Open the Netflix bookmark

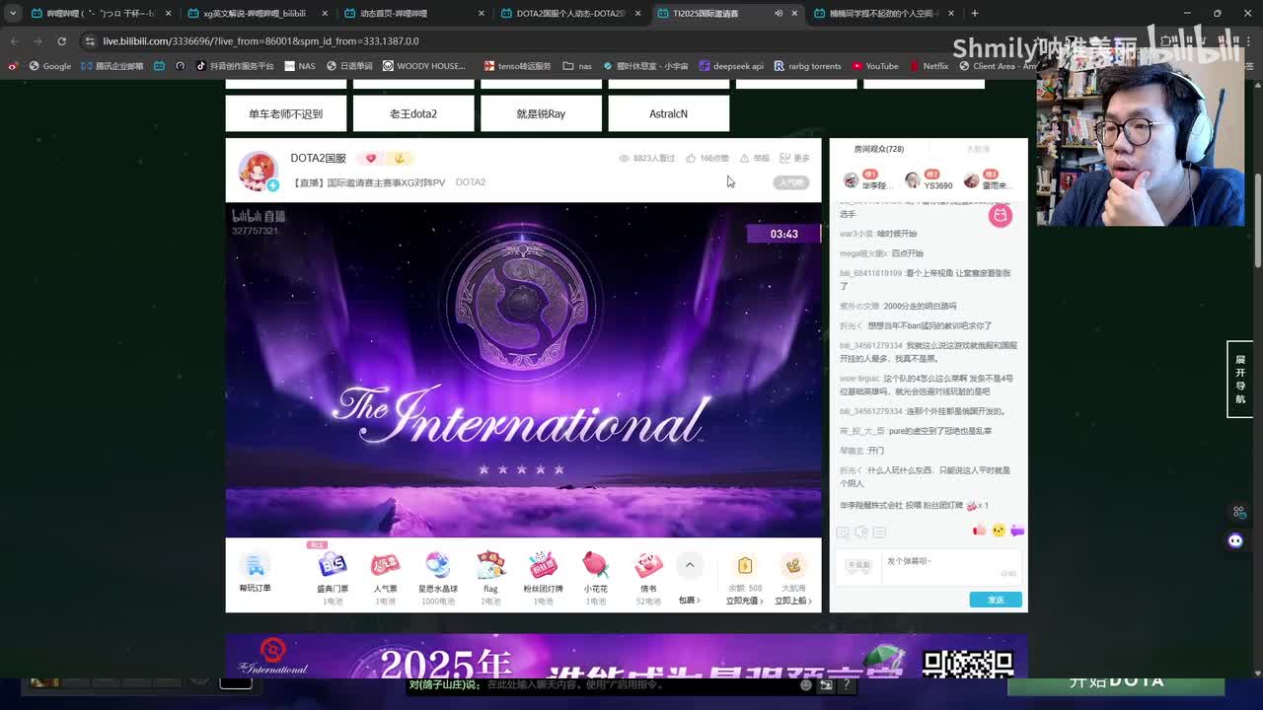[929, 66]
